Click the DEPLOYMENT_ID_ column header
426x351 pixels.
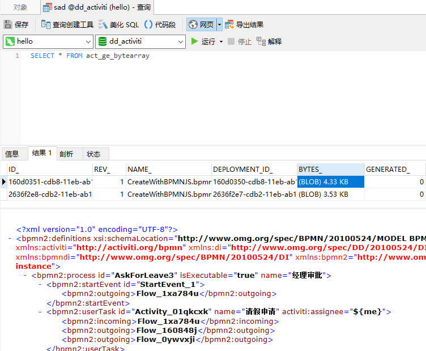(254, 170)
